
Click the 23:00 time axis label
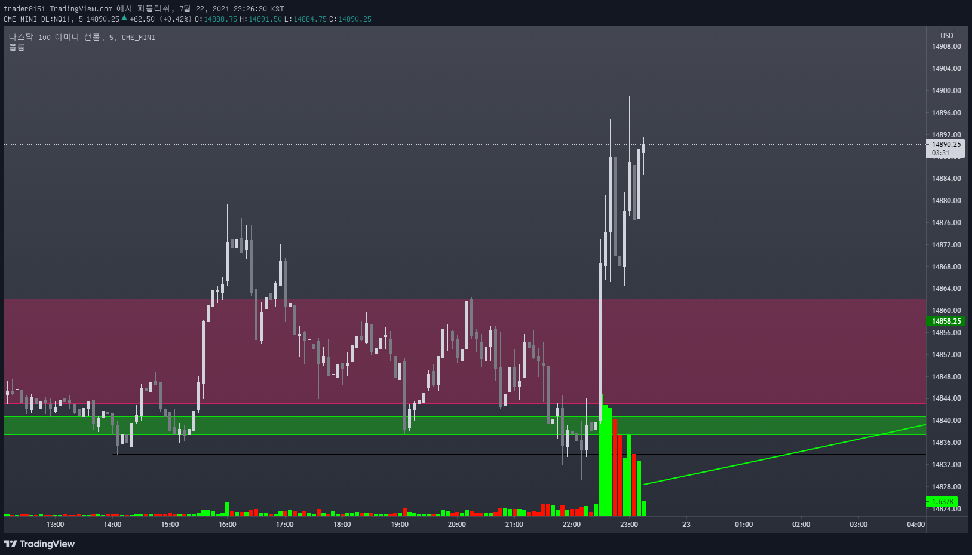[x=628, y=525]
